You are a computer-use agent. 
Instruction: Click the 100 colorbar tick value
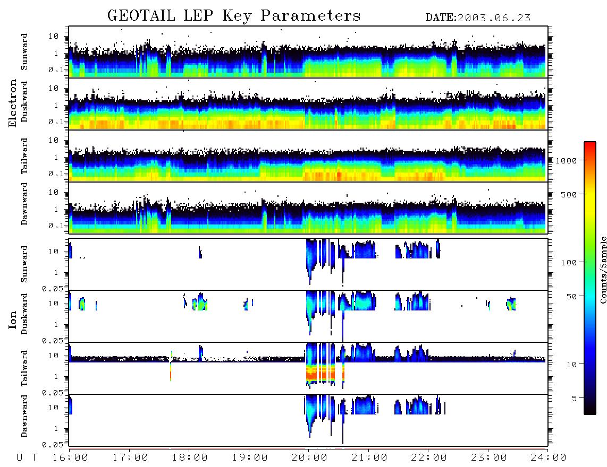pyautogui.click(x=569, y=263)
